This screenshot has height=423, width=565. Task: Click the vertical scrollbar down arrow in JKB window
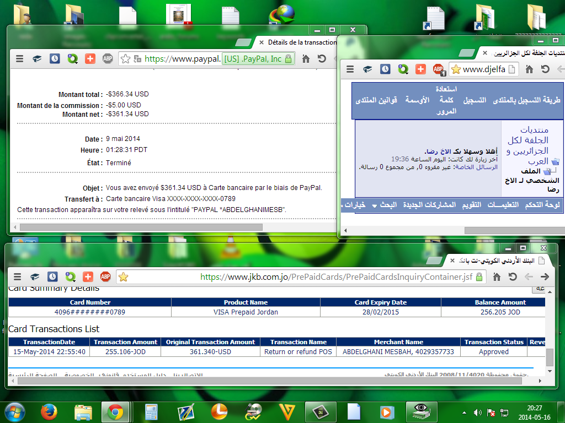click(550, 371)
